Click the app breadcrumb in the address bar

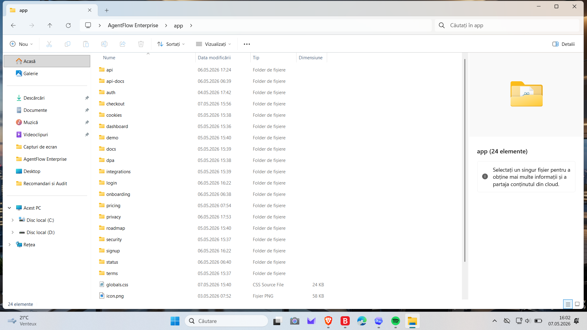point(179,25)
